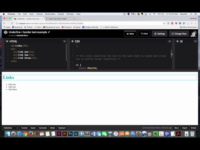Open the Other Bookmarks folder
200x150 pixels.
coord(188,27)
